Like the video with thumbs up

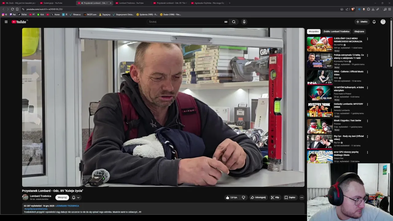[232, 197]
